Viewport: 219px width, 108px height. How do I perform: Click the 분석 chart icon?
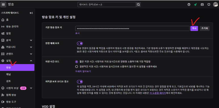pyautogui.click(x=3, y=40)
